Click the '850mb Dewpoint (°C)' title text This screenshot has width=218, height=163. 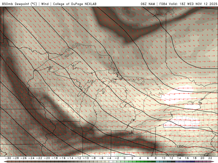coord(19,4)
